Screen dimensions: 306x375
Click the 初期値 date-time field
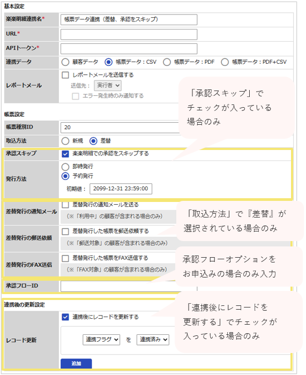(121, 189)
